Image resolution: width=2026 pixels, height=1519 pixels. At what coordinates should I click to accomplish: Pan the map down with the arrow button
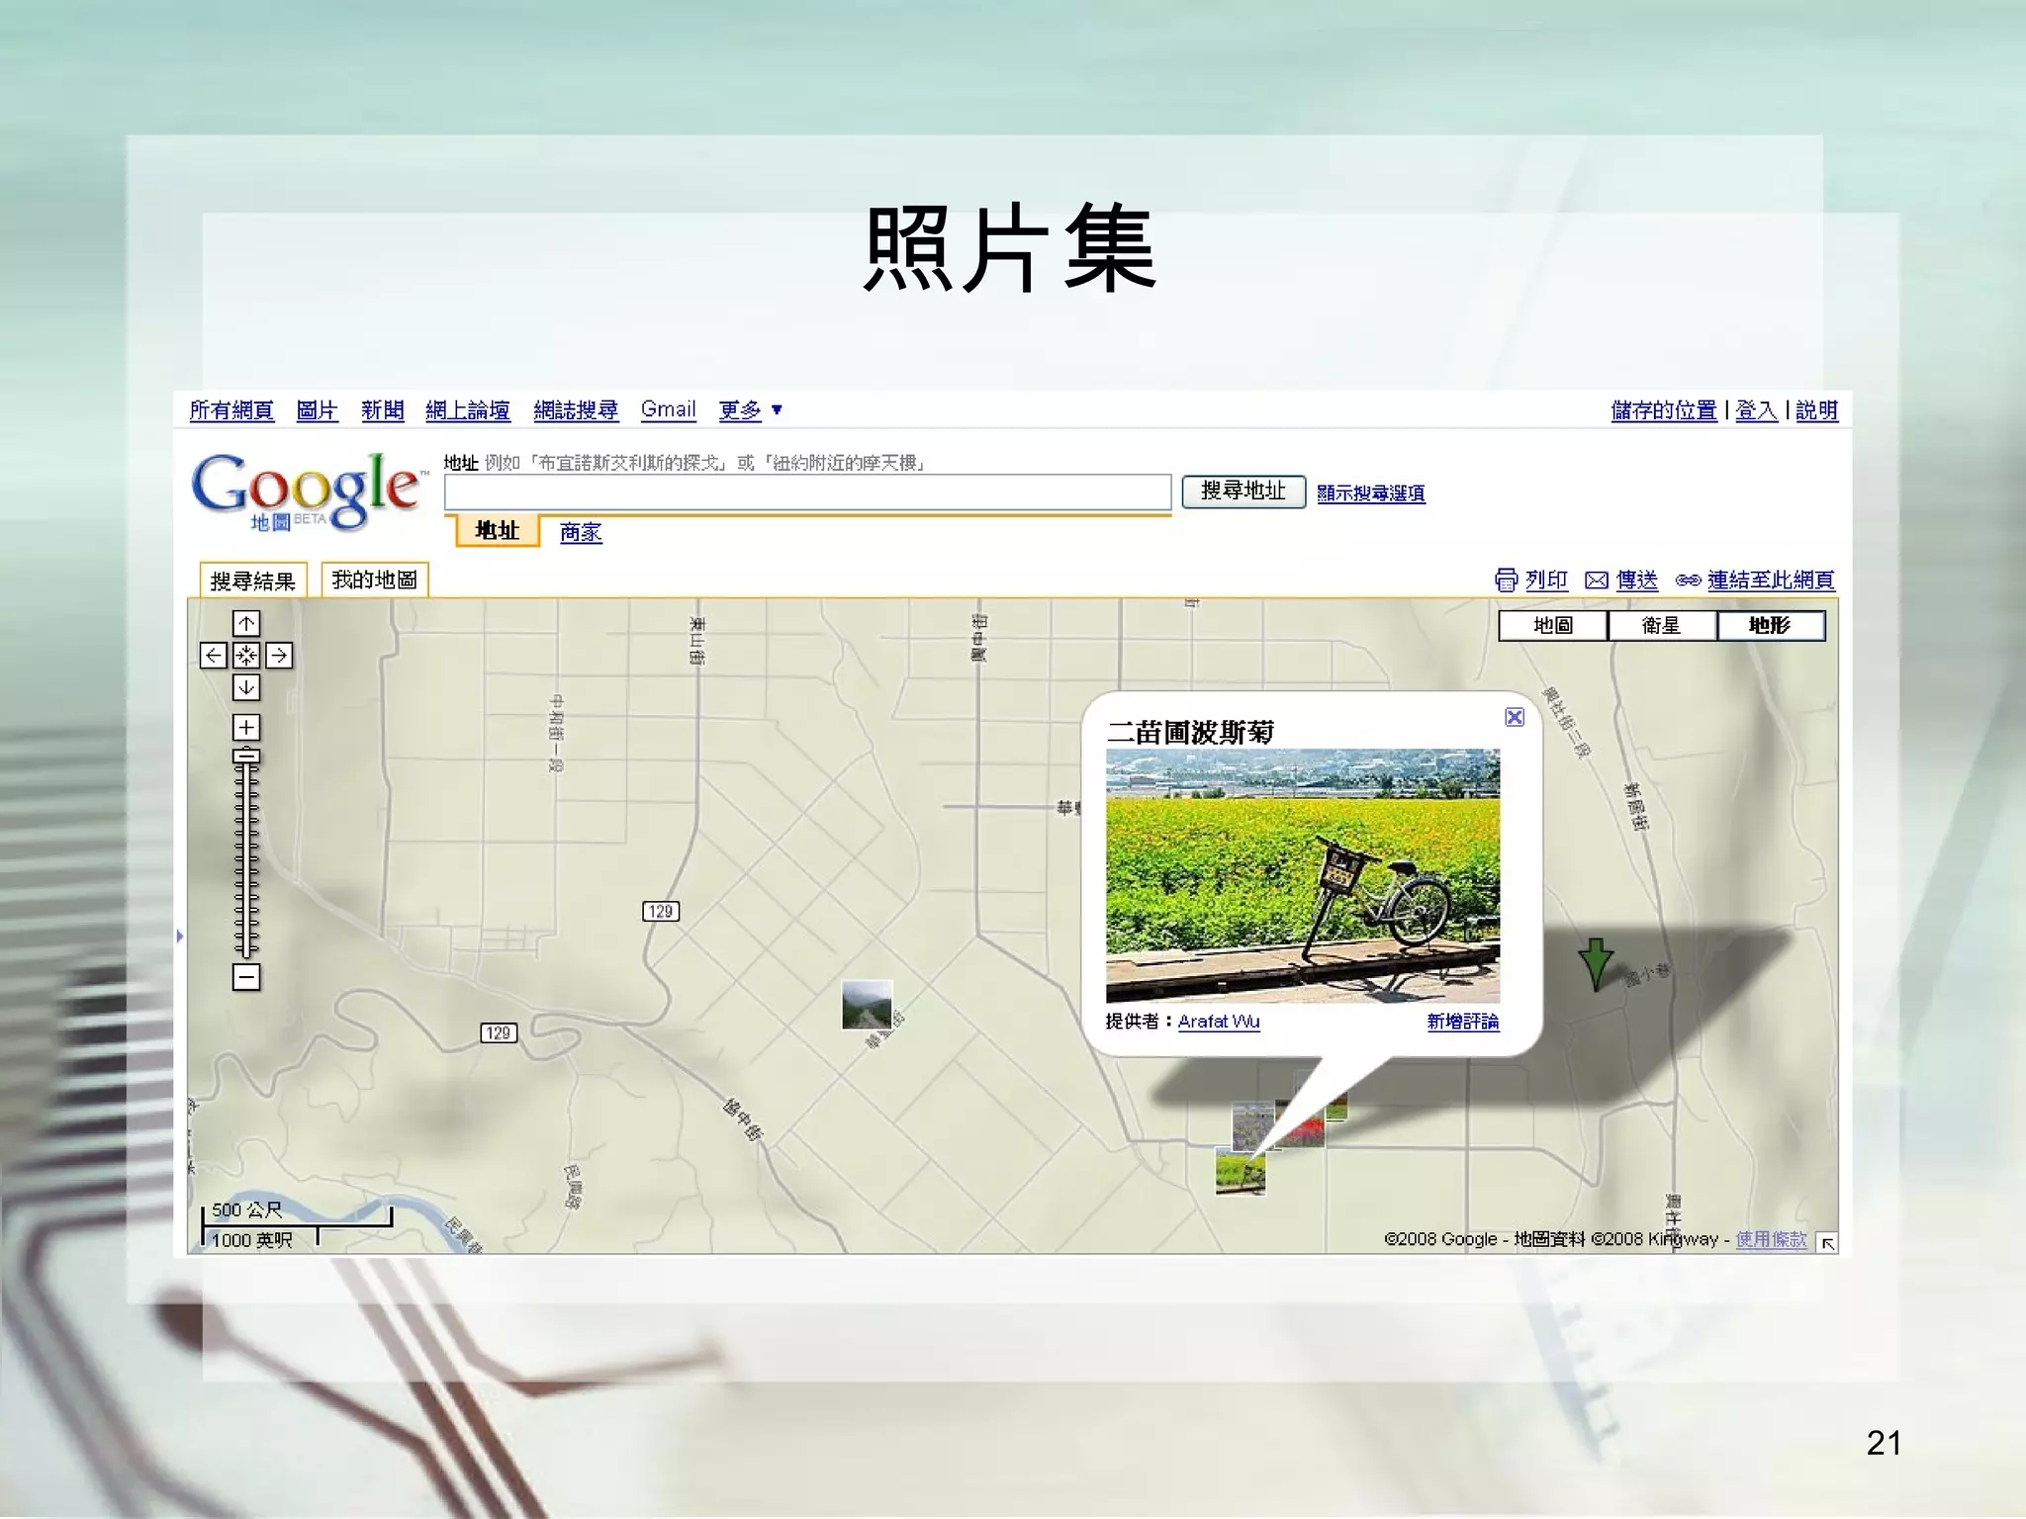[x=246, y=686]
